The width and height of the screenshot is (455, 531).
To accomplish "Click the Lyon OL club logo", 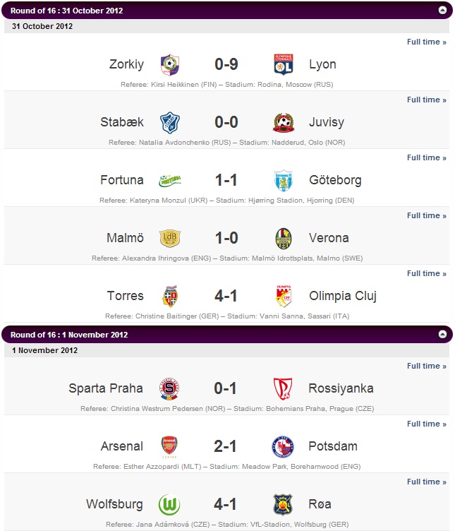I will (284, 64).
